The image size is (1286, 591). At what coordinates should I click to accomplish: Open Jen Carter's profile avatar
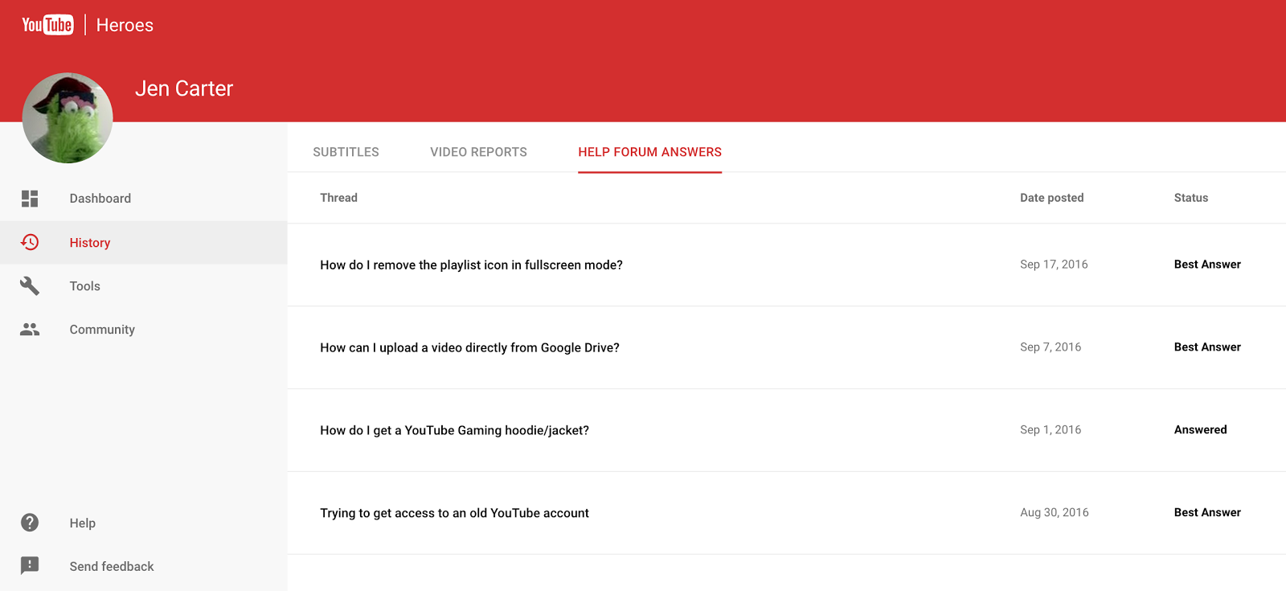click(x=68, y=118)
